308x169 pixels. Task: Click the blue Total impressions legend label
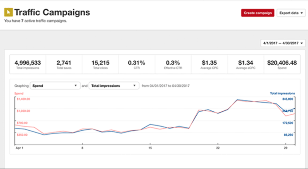click(282, 93)
